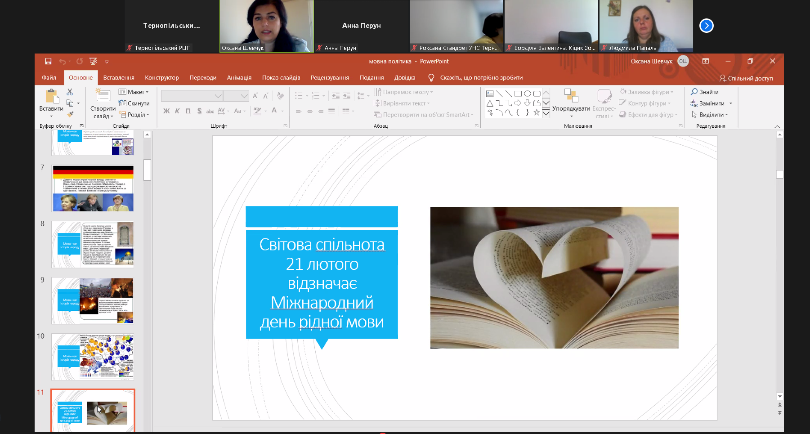Image resolution: width=810 pixels, height=434 pixels.
Task: Click Перетворити на об'єкт SmartArt
Action: [424, 115]
